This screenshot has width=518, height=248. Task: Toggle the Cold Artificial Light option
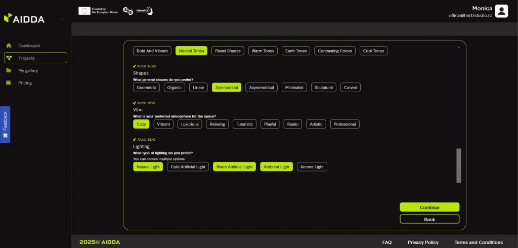(x=188, y=167)
